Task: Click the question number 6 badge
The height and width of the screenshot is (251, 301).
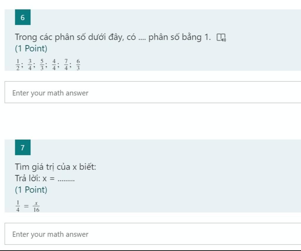Action: [x=23, y=17]
